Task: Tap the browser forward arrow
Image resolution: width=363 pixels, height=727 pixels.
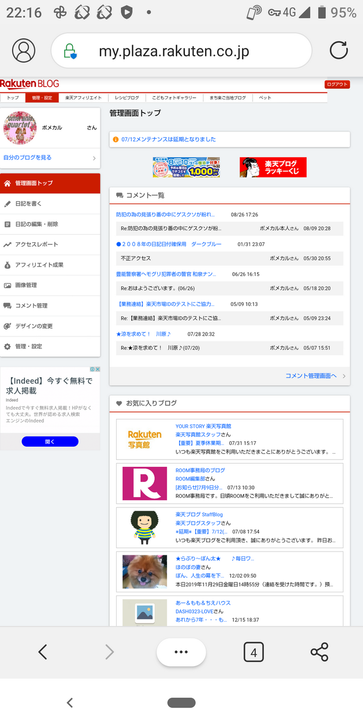Action: click(110, 652)
